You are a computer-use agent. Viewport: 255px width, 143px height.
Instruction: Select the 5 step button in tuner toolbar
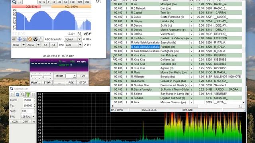tap(44, 2)
